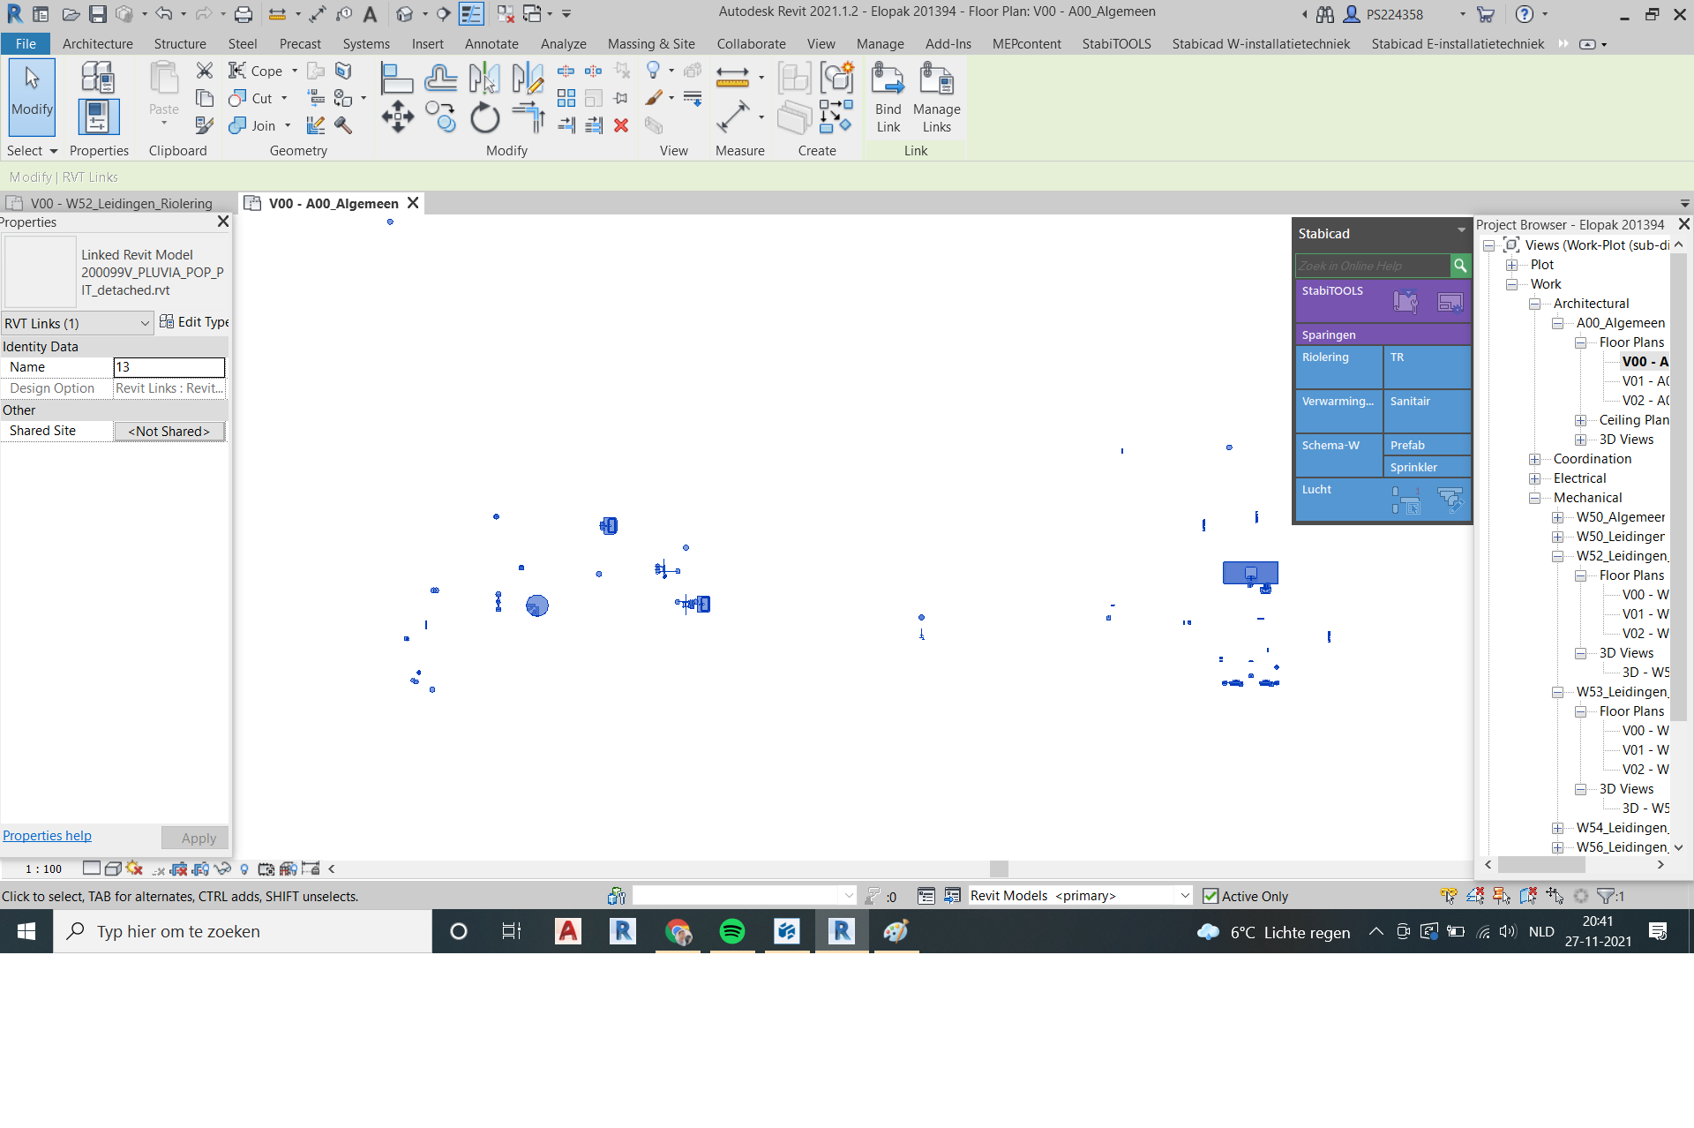
Task: Open the File menu
Action: tap(26, 44)
